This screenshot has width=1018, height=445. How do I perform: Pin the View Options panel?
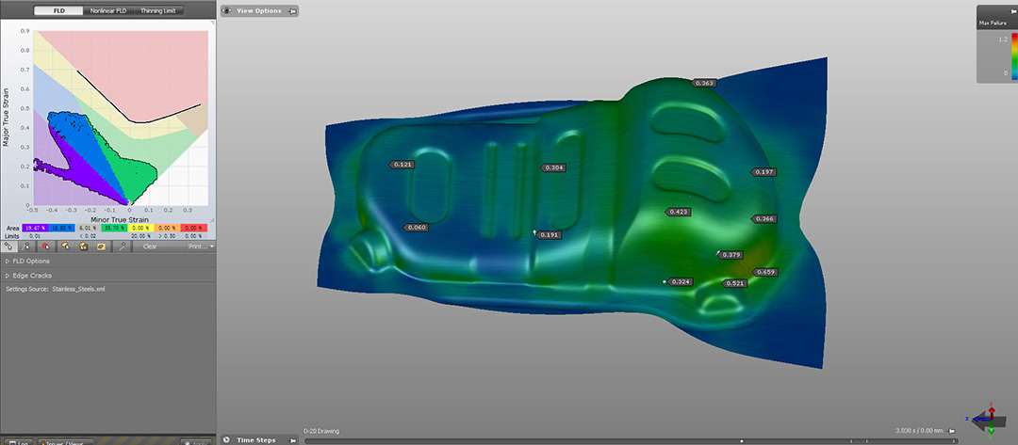(x=291, y=11)
